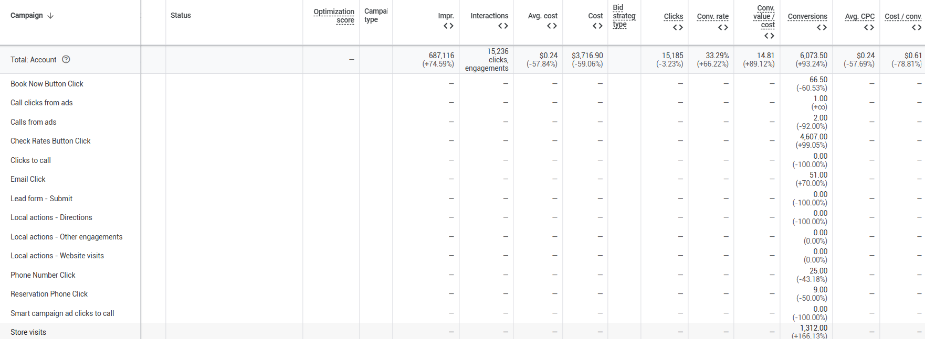
Task: Click the Status column header
Action: (181, 15)
